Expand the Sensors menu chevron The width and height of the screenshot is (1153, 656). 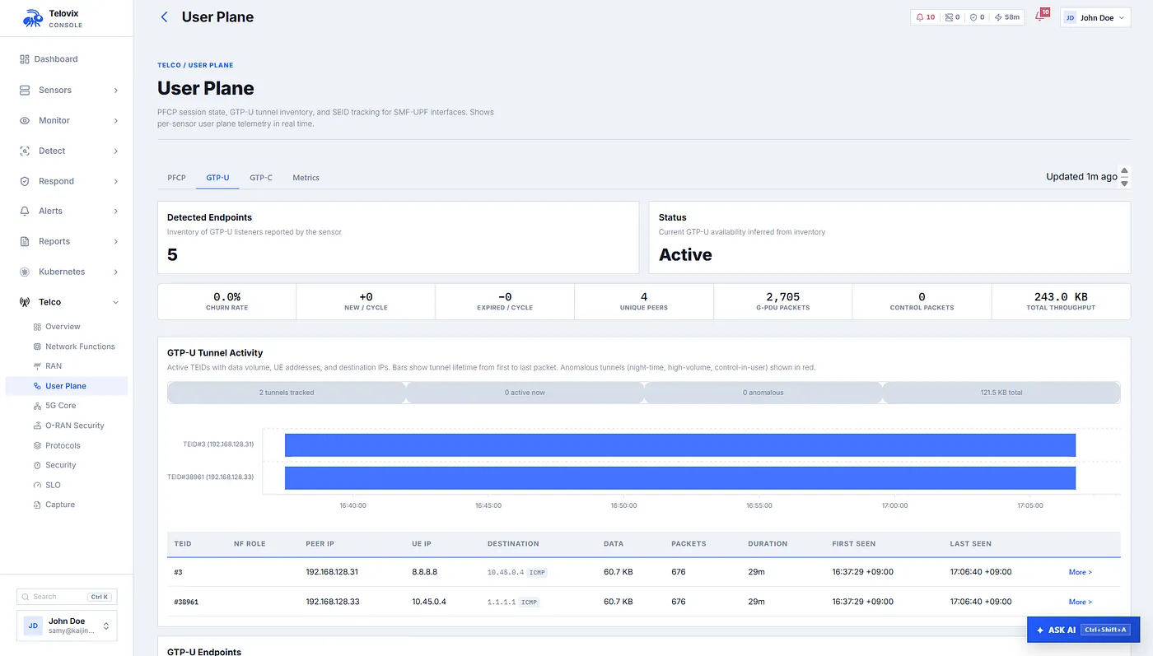(116, 91)
